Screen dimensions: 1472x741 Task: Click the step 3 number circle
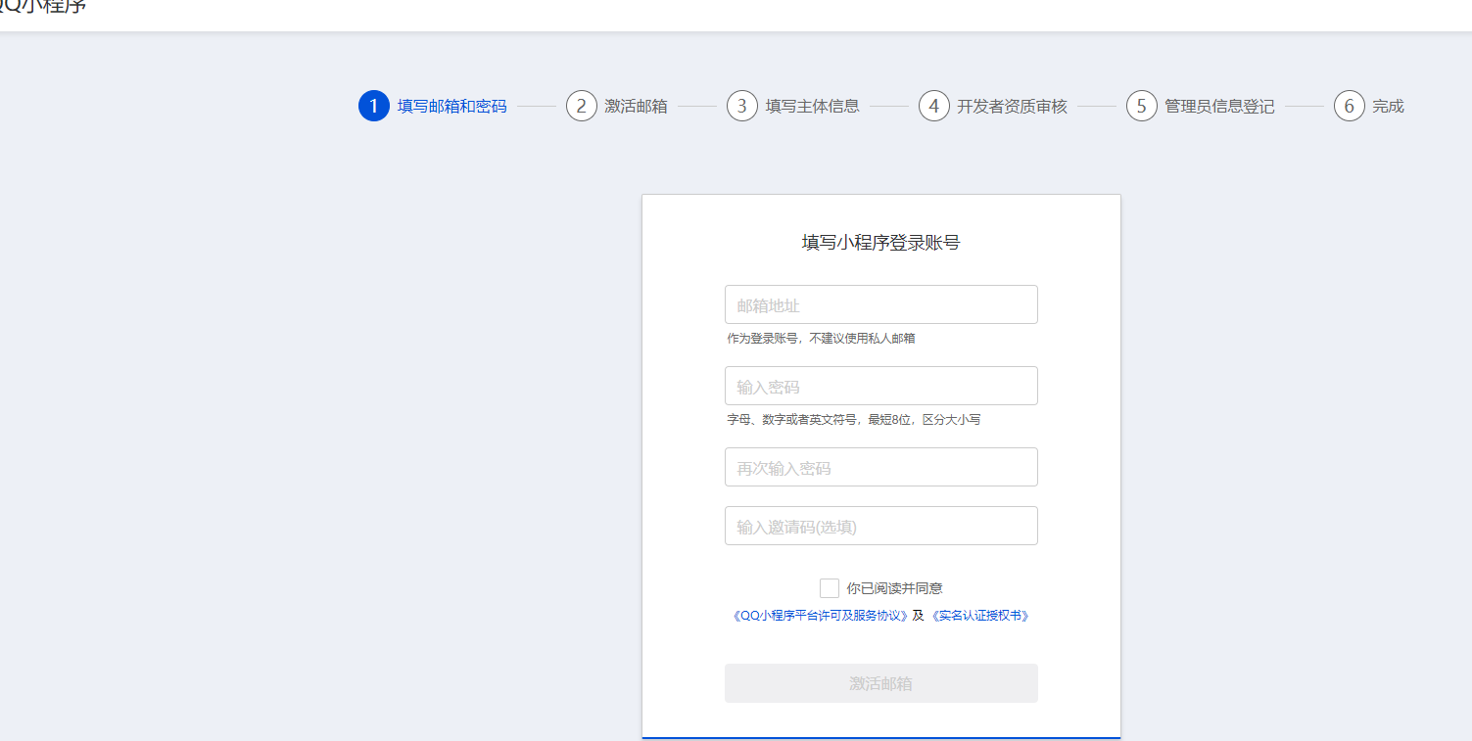[x=742, y=106]
